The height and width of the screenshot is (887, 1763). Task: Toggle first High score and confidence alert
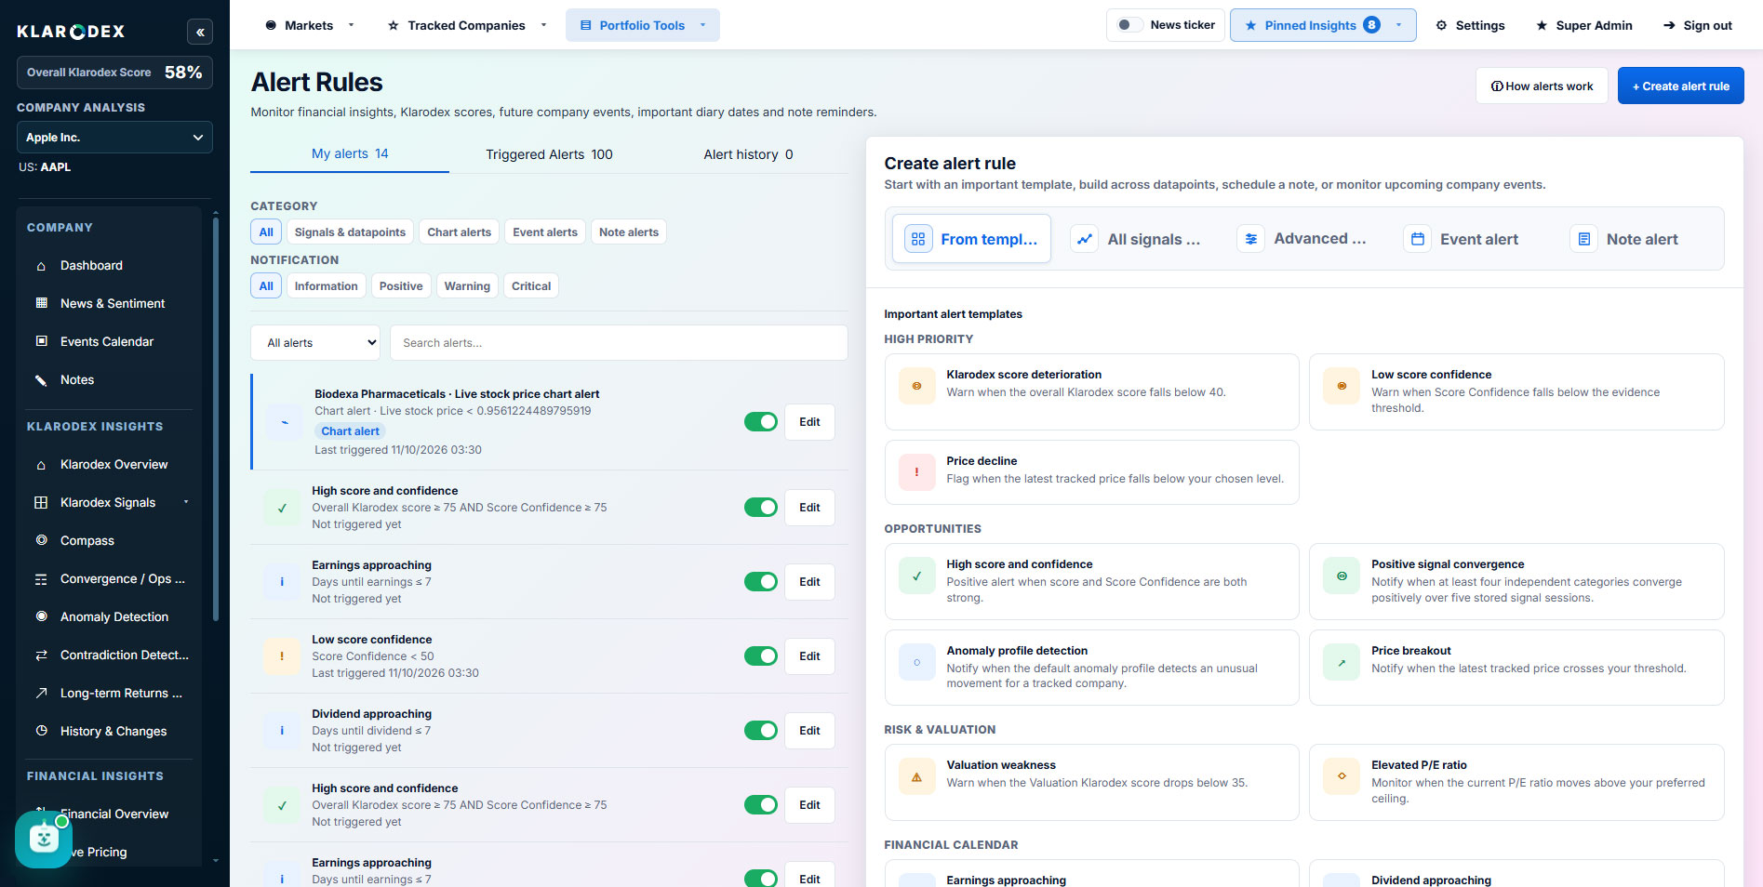(x=760, y=508)
